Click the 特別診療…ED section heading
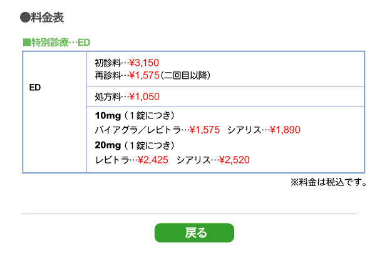The height and width of the screenshot is (265, 382). [56, 43]
